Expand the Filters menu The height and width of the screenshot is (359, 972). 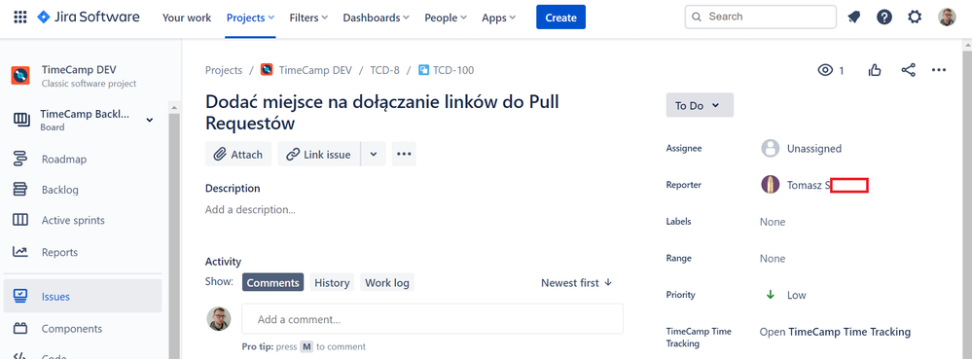308,18
